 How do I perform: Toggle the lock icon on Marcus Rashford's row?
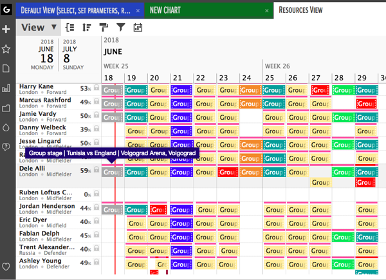96,101
